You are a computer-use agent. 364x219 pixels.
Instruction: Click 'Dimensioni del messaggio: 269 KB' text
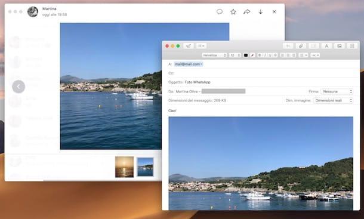[197, 101]
